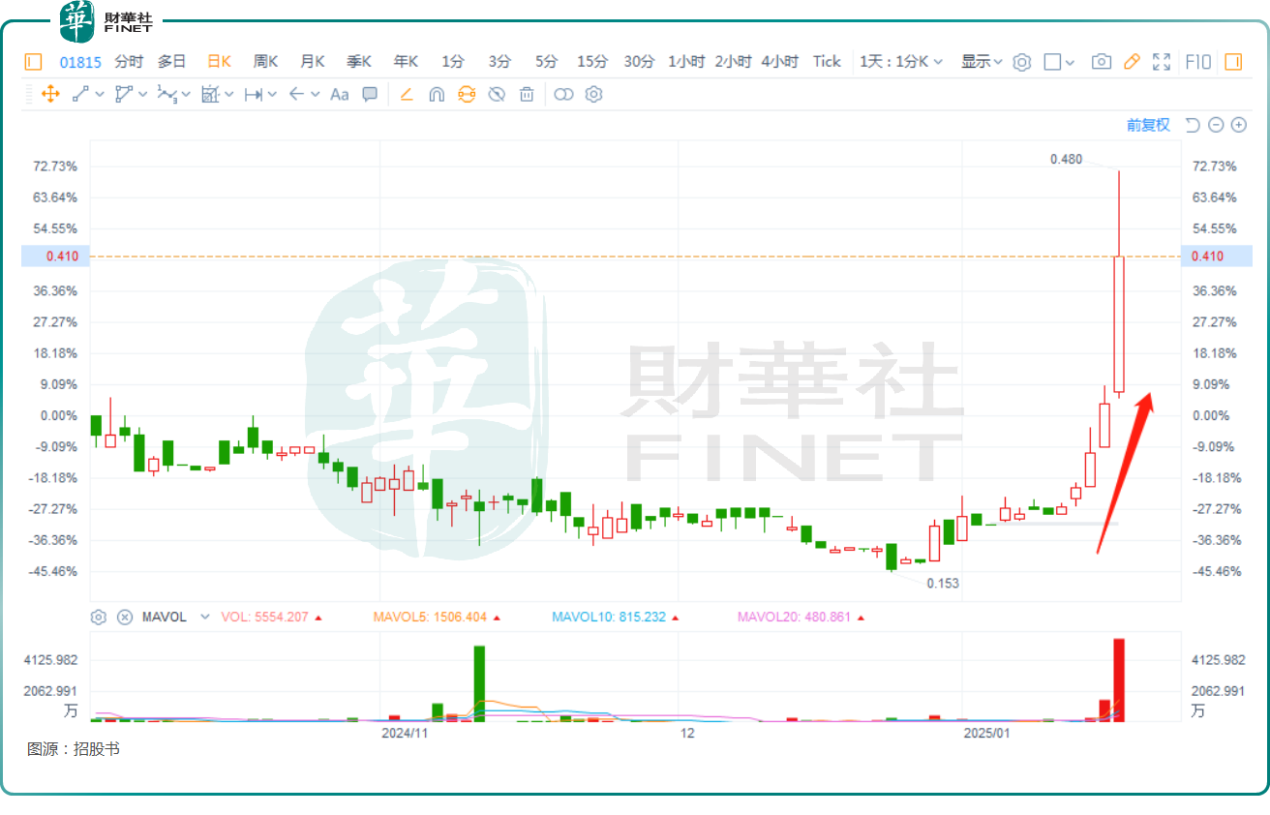Expand measurement tool dropdown arrow
Viewport: 1270px width, 815px height.
[272, 95]
